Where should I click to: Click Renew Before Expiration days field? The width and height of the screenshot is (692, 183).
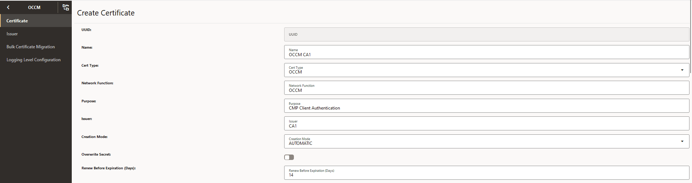486,173
